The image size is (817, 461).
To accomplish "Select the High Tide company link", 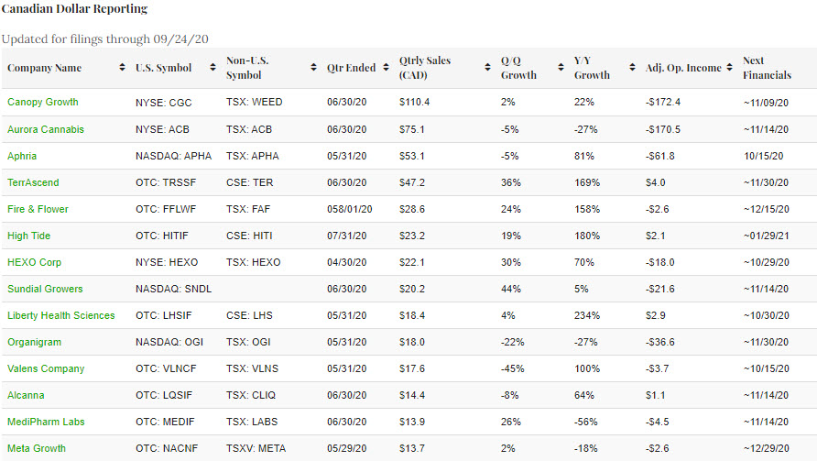I will pyautogui.click(x=28, y=236).
